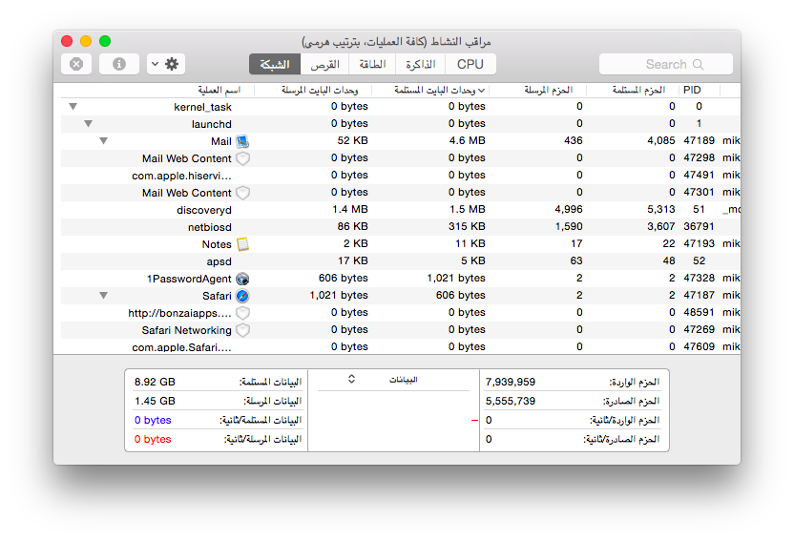This screenshot has height=541, width=794.
Task: Collapse the launchd disclosure triangle
Action: [88, 123]
